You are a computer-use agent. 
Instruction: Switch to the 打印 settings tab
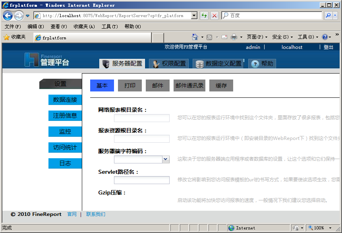[130, 85]
